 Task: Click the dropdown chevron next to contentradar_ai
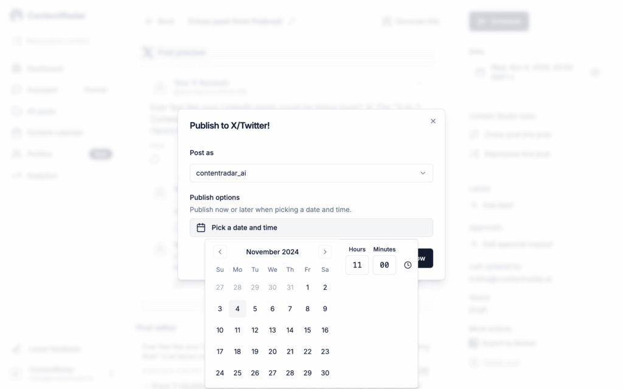pos(423,173)
